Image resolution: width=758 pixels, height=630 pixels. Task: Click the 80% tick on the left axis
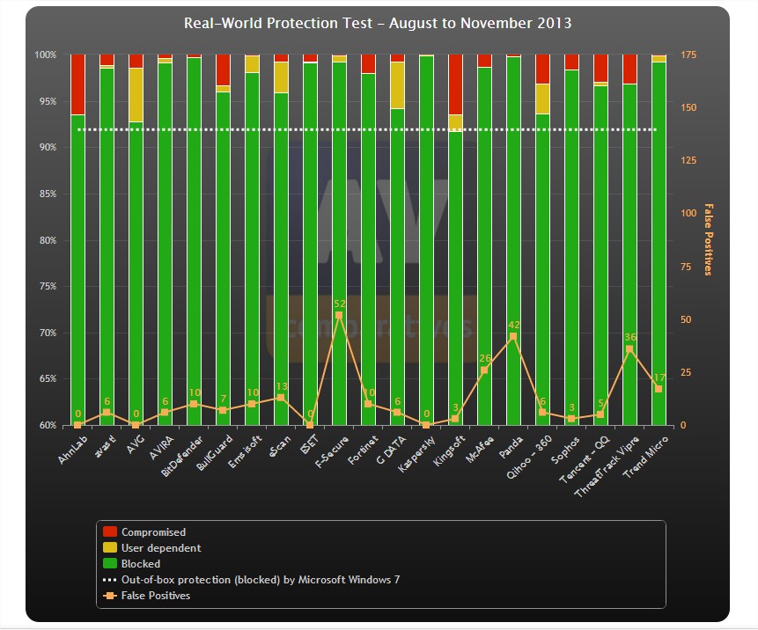click(48, 240)
